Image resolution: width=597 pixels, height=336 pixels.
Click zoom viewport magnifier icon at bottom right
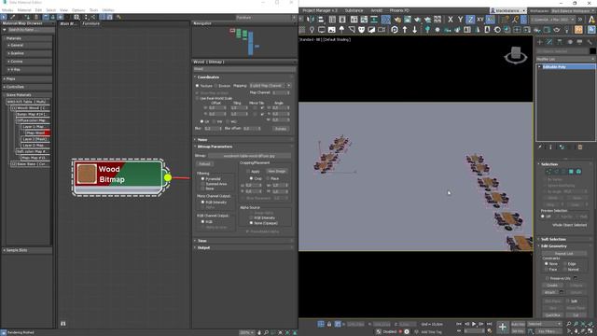click(569, 324)
